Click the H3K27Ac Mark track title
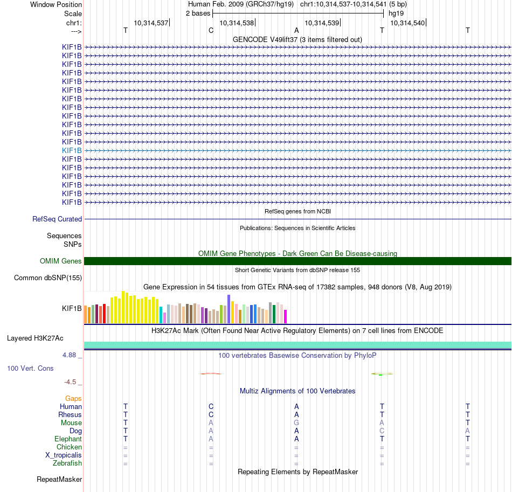Viewport: 512px width, 492px height. tap(297, 331)
